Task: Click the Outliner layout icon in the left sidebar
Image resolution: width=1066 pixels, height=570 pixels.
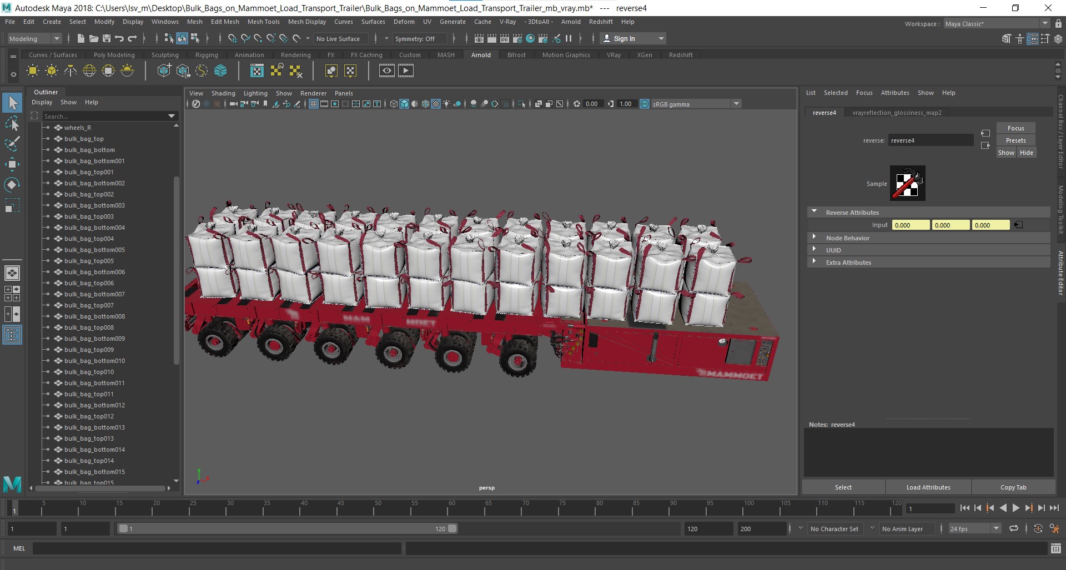Action: [x=12, y=335]
